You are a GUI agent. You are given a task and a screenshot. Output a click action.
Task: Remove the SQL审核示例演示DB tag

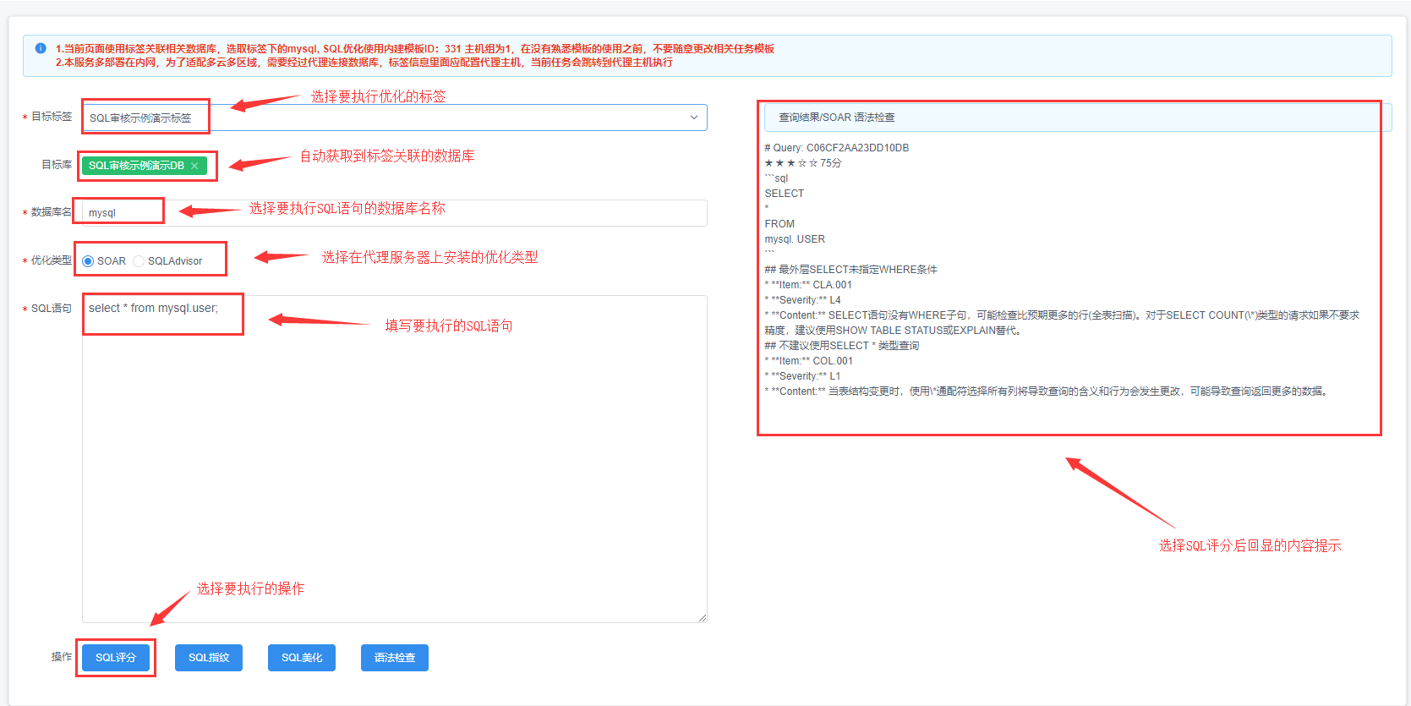tap(194, 166)
